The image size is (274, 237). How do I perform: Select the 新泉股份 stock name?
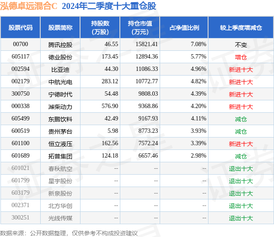pos(60,193)
